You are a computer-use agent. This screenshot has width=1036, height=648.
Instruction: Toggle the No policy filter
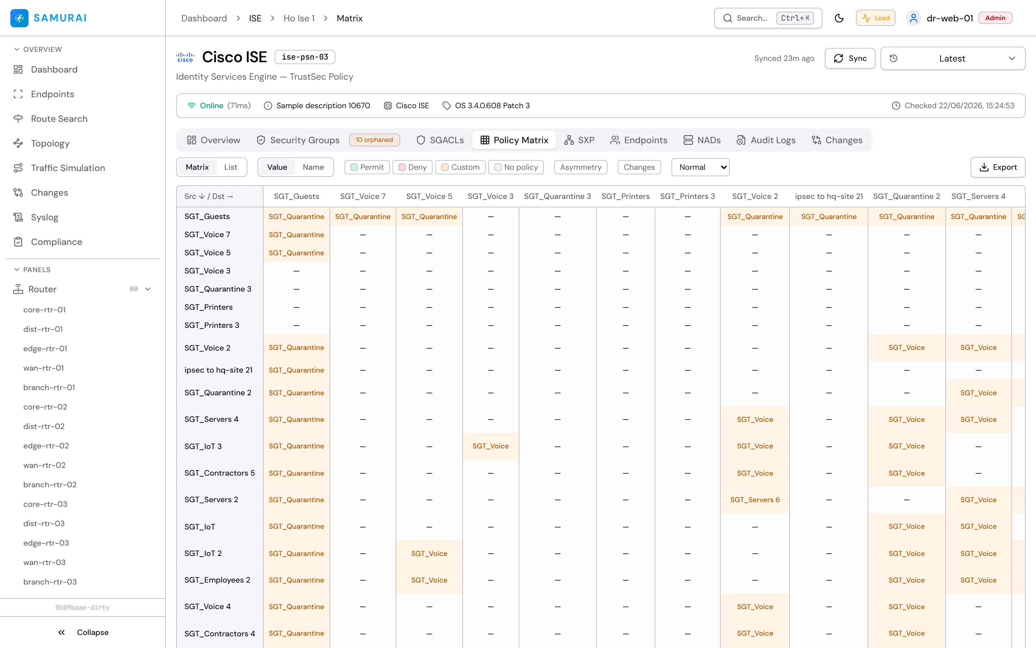pos(516,167)
